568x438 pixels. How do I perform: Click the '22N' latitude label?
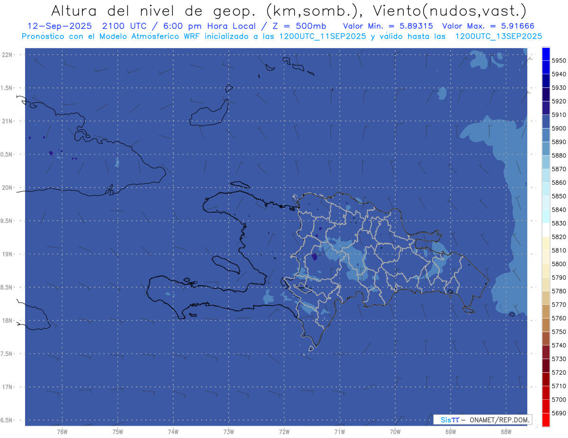pyautogui.click(x=8, y=55)
